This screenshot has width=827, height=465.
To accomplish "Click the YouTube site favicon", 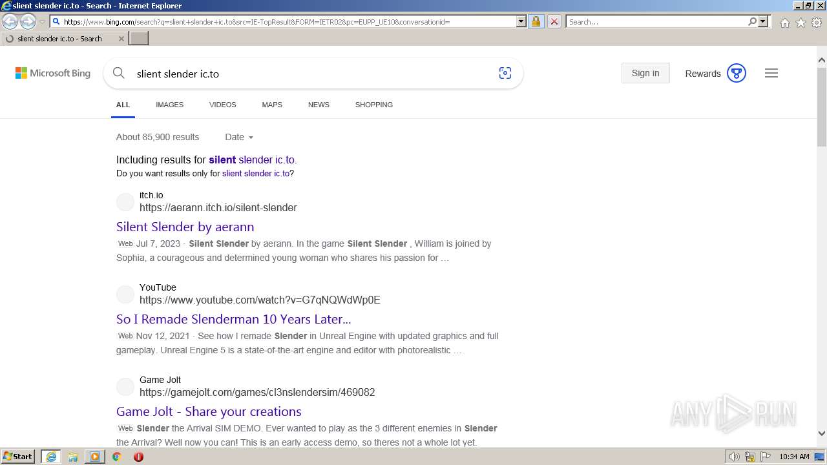I will (125, 294).
